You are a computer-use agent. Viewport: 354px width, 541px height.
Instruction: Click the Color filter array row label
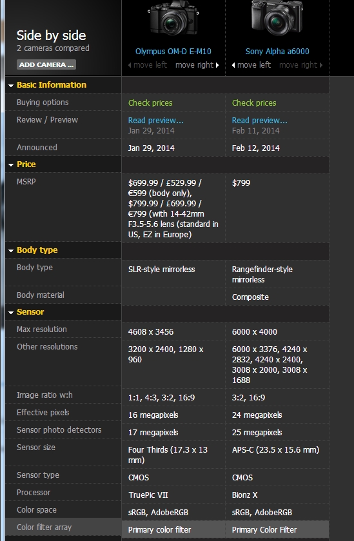point(44,527)
